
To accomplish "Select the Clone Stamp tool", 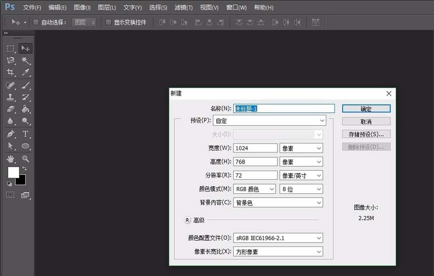I will [x=10, y=97].
